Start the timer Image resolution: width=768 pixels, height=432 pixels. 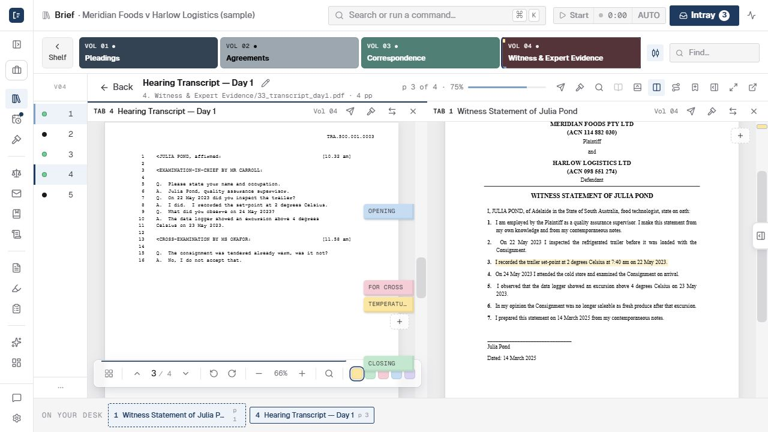(574, 16)
